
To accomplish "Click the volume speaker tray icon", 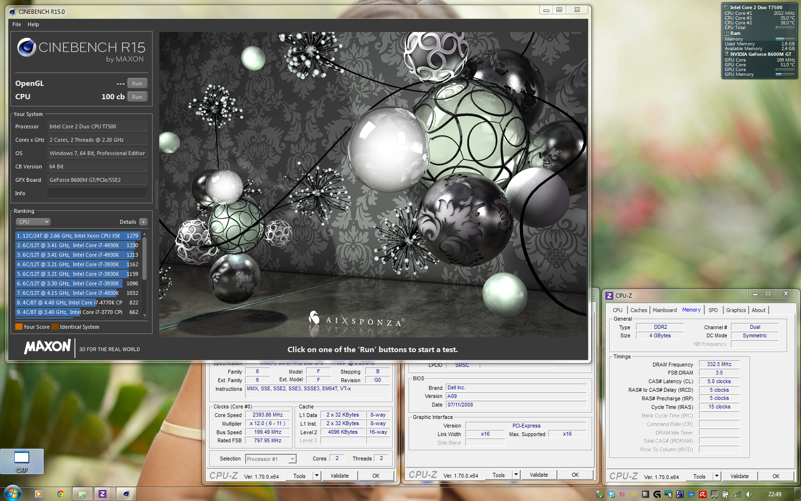I will point(749,494).
